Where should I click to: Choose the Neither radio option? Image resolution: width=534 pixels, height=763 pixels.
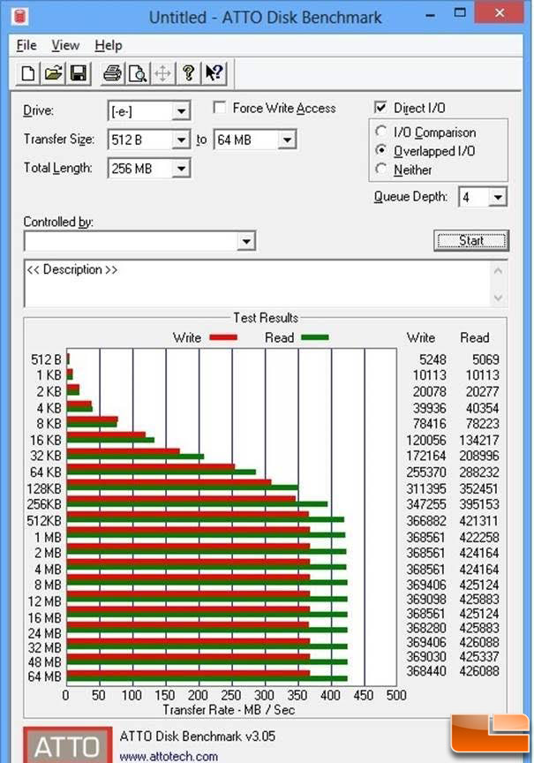(381, 169)
